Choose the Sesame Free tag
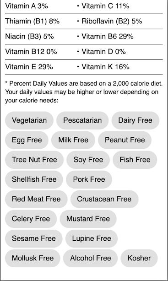The width and height of the screenshot is (168, 281). 34,238
